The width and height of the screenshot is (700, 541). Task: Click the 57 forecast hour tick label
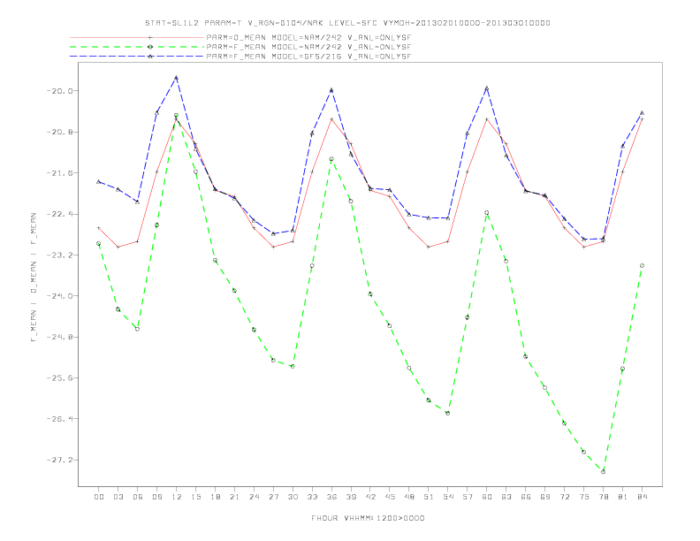468,497
